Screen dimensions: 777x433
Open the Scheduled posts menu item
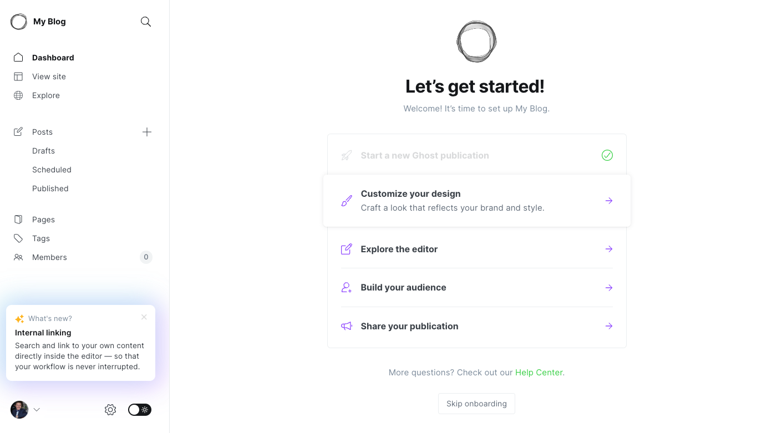(52, 170)
